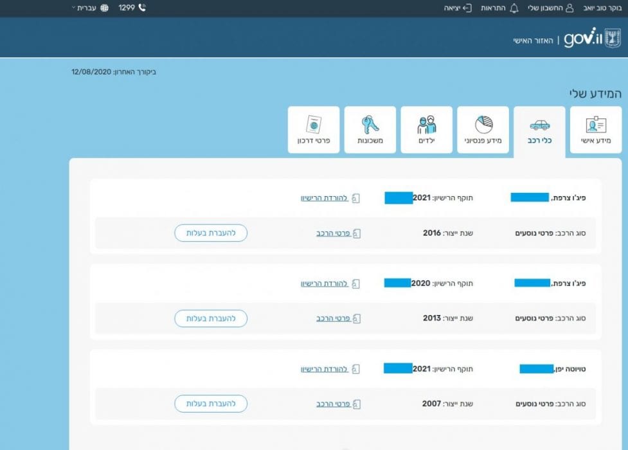Click manufacture year 2013

(x=432, y=318)
